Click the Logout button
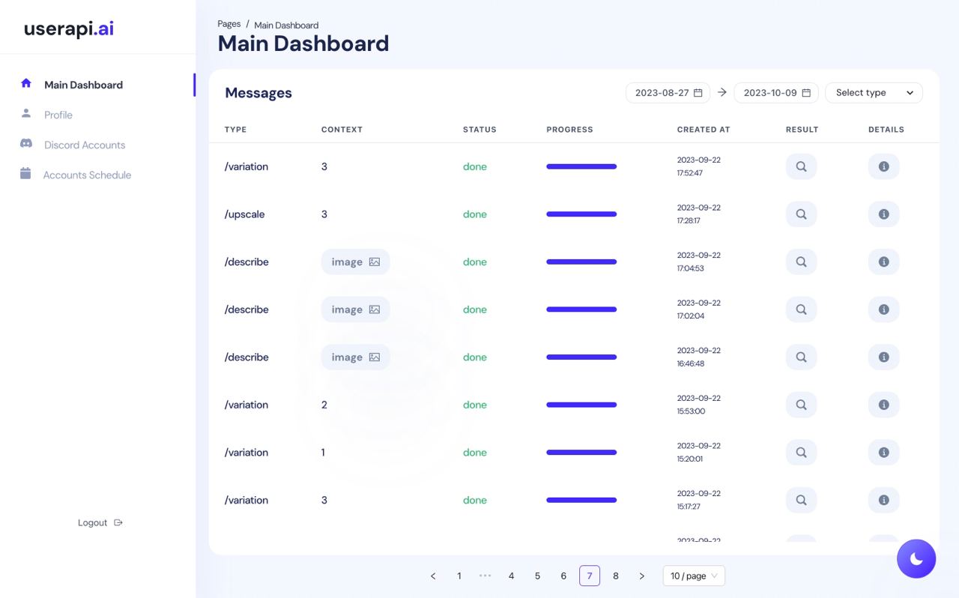 click(93, 522)
